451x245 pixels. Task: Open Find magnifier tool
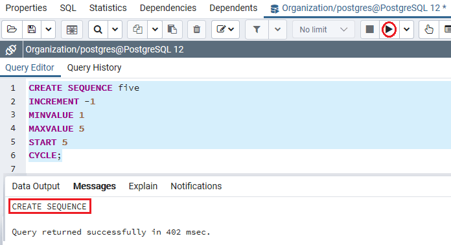[x=98, y=29]
